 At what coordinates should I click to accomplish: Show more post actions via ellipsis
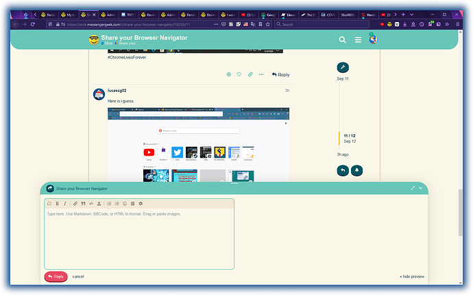click(x=261, y=74)
